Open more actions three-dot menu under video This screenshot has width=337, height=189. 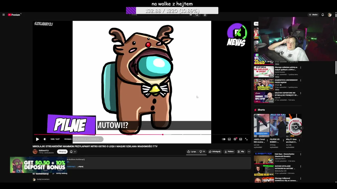tap(249, 151)
